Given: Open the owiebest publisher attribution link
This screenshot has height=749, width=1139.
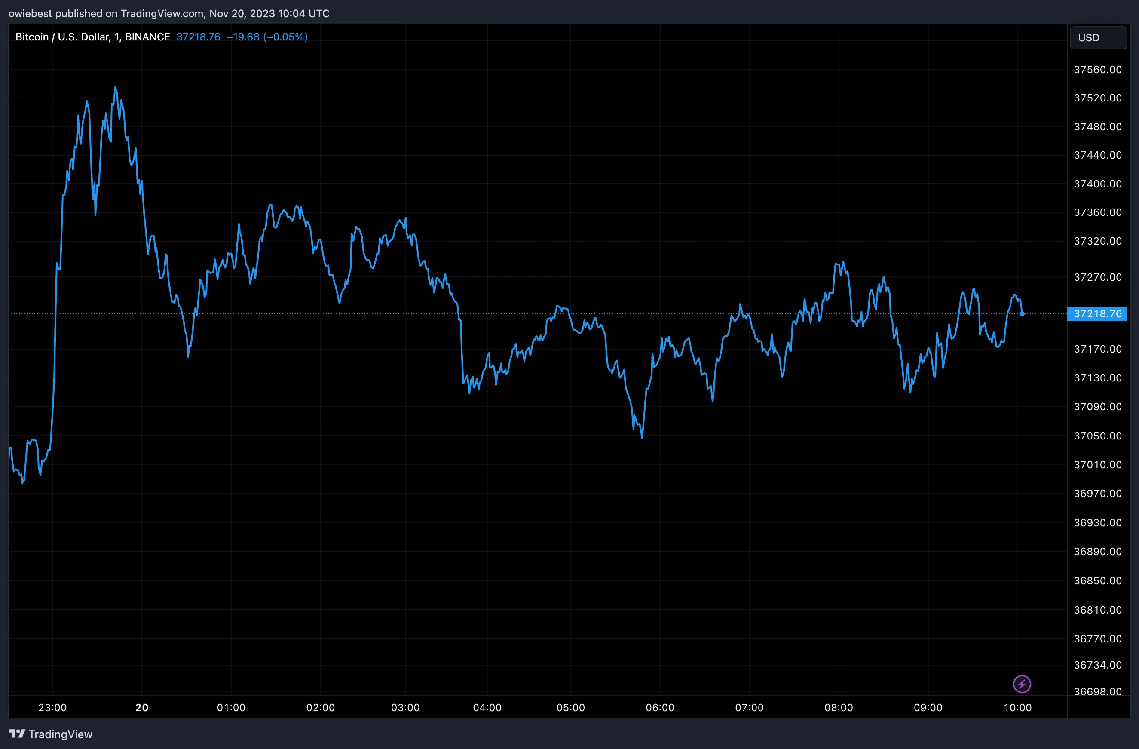Looking at the screenshot, I should pos(30,13).
